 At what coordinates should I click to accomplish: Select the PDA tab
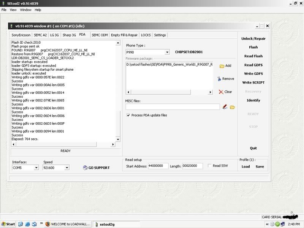(x=82, y=35)
